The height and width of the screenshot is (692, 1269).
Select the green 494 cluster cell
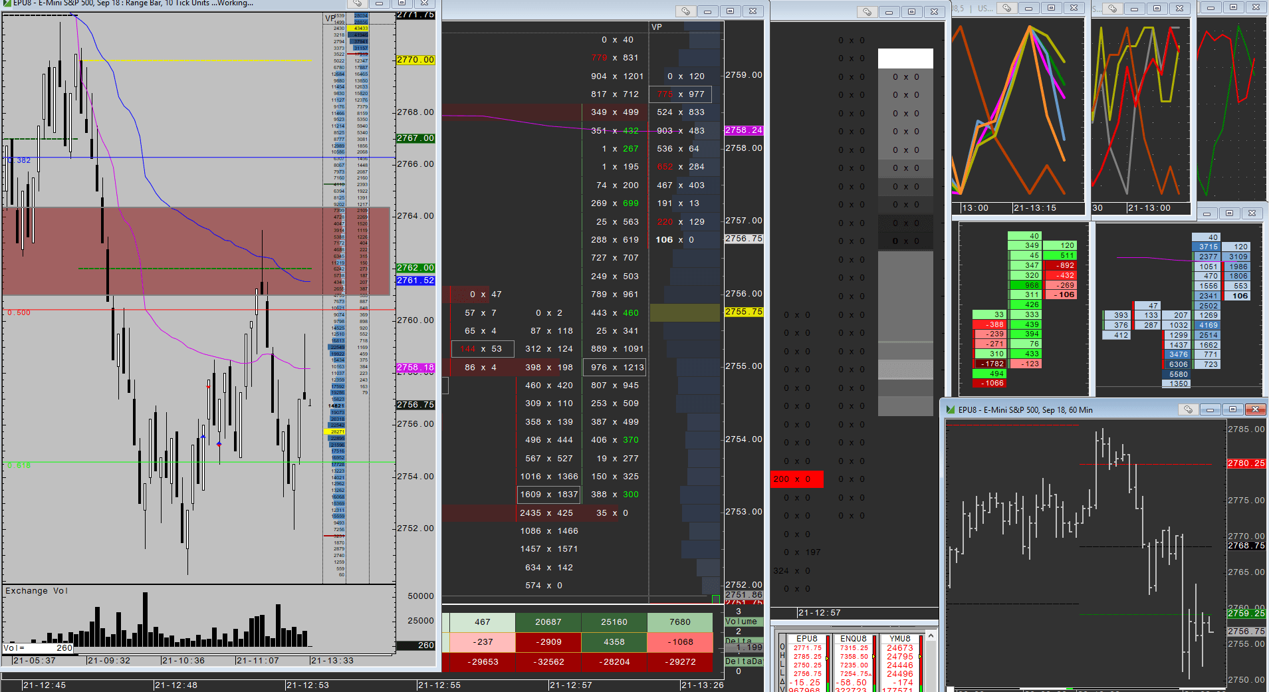point(990,374)
